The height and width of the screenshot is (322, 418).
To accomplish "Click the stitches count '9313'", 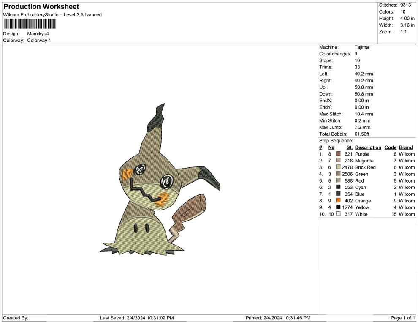I will pyautogui.click(x=405, y=5).
